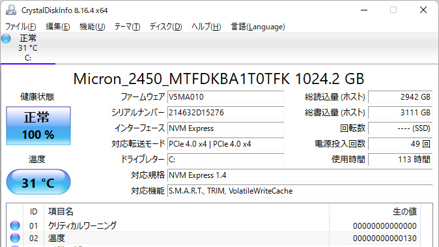
Task: Open the ヘルプ(H) menu
Action: click(206, 27)
